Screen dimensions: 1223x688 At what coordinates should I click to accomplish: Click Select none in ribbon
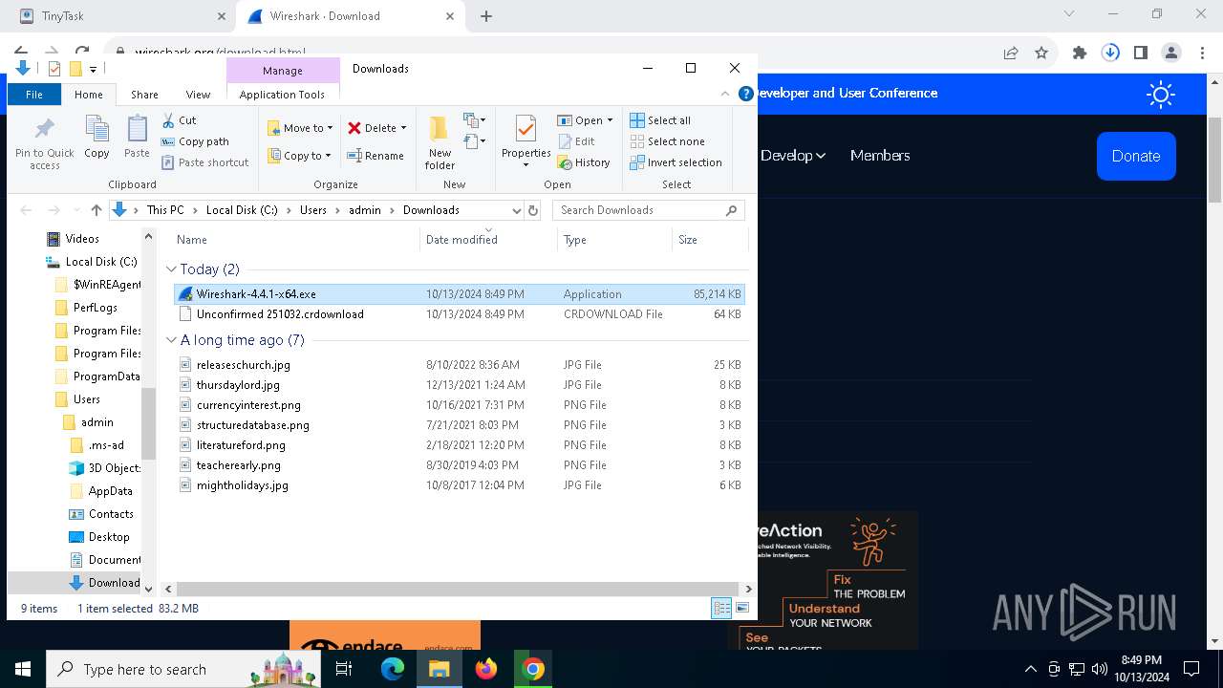[667, 141]
